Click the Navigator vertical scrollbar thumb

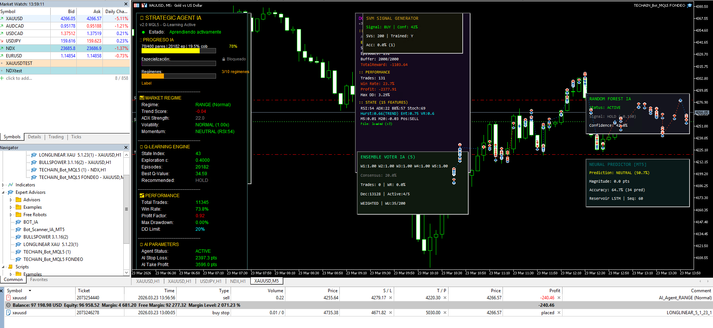pyautogui.click(x=126, y=209)
